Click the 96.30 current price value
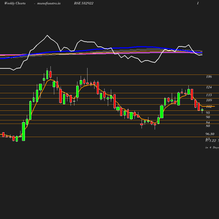 click(210, 134)
